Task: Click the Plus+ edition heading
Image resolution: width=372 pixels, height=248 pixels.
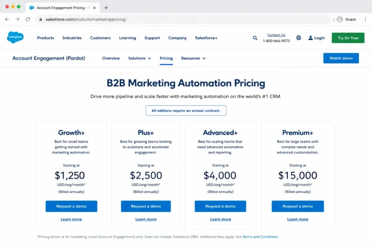Action: [x=146, y=133]
